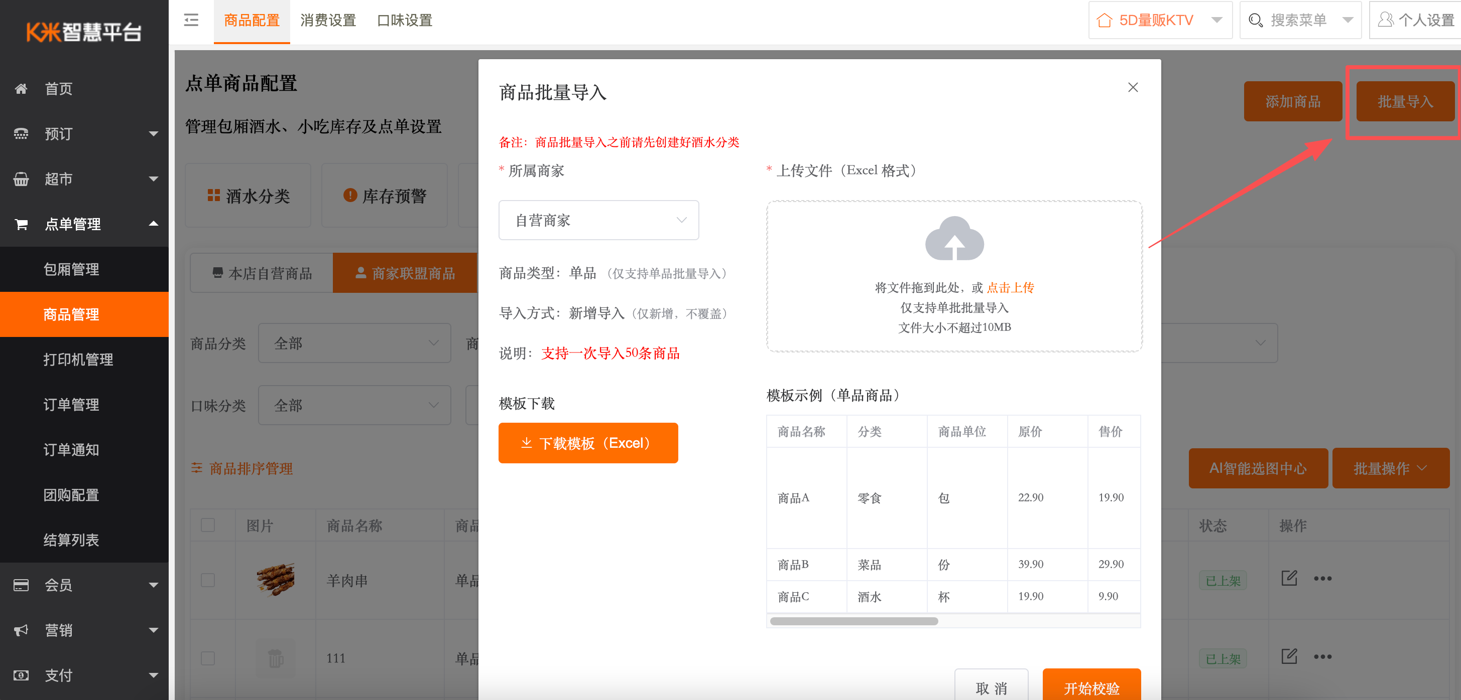
Task: Click the 下载模板（Excel）button
Action: 588,443
